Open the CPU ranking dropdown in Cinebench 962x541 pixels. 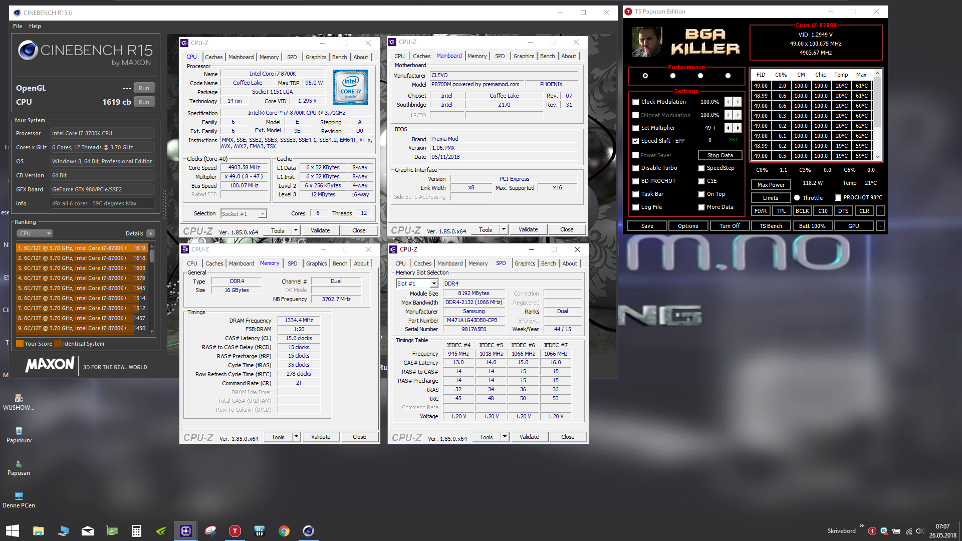coord(35,233)
